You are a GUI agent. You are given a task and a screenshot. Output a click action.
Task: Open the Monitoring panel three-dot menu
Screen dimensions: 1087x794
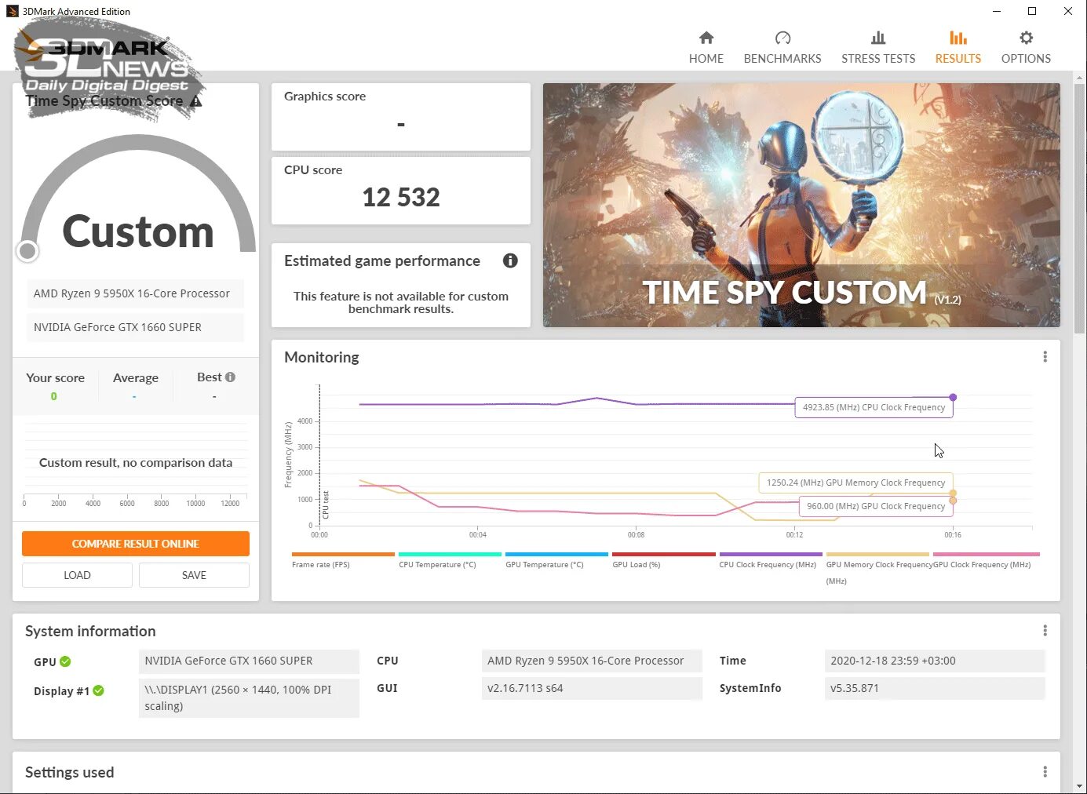(1045, 357)
